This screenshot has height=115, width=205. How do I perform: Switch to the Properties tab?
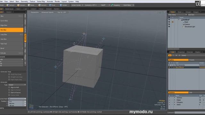click(x=181, y=52)
